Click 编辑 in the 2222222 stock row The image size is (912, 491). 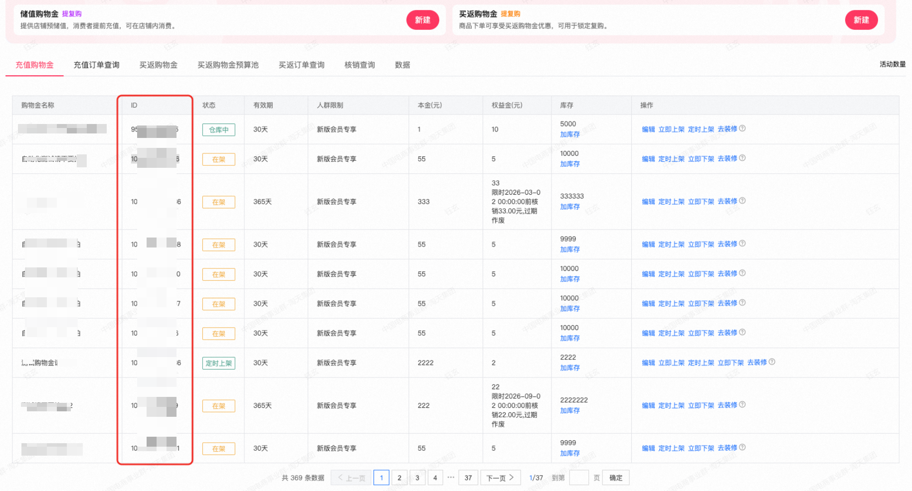click(x=648, y=406)
